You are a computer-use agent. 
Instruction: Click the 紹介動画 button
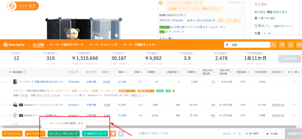pyautogui.click(x=252, y=133)
